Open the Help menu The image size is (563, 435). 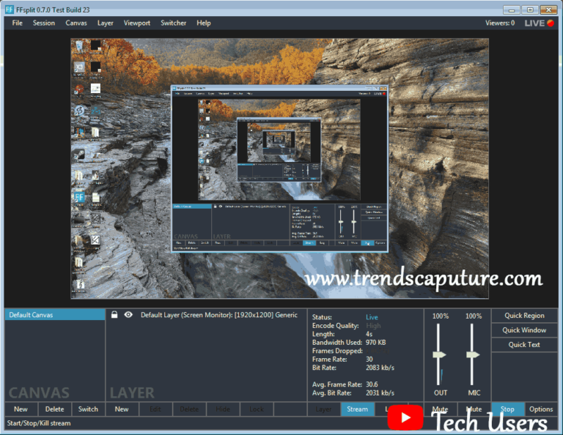click(204, 23)
